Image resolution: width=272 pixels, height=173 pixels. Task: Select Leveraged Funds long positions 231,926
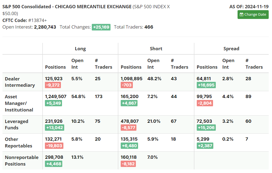54,121
